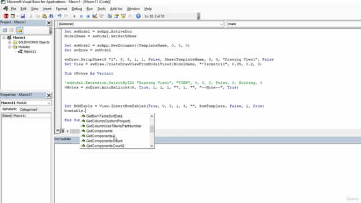Undo the last edit
The height and width of the screenshot is (203, 361).
(59, 16)
